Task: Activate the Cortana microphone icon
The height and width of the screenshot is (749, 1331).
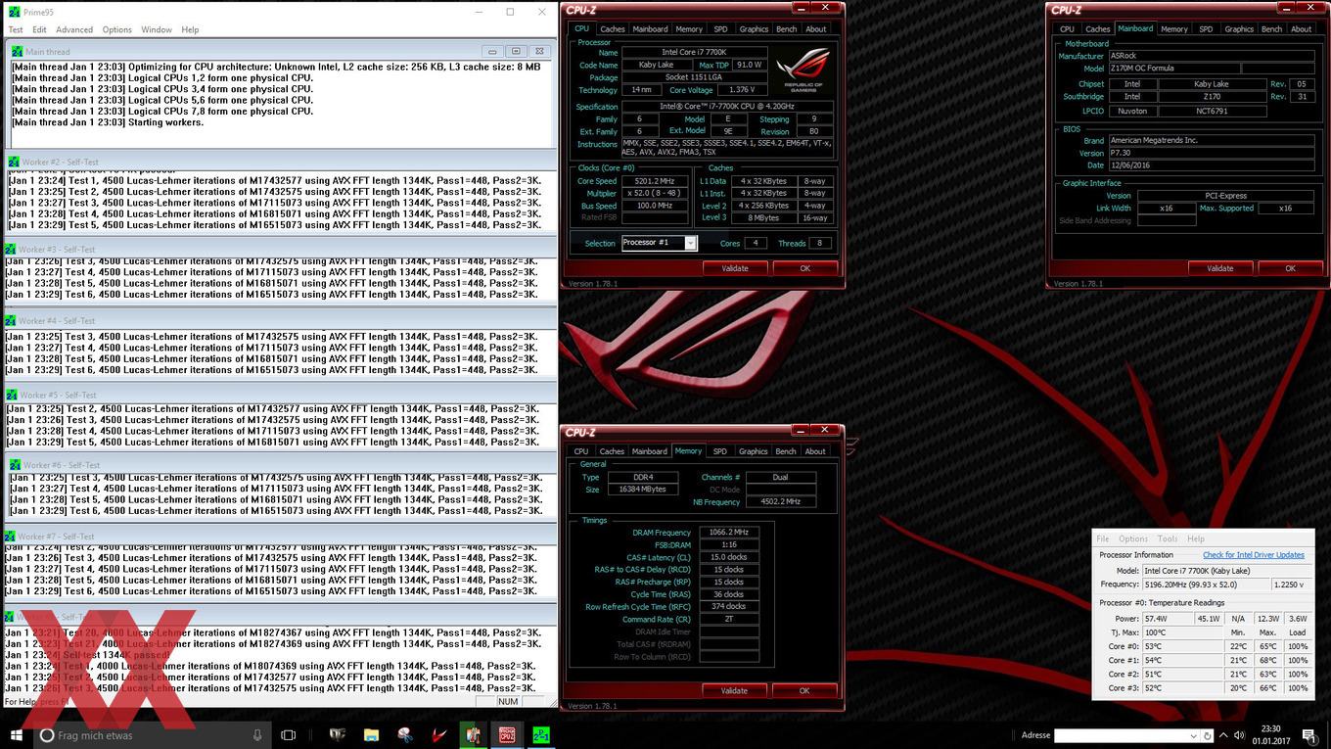Action: (257, 735)
